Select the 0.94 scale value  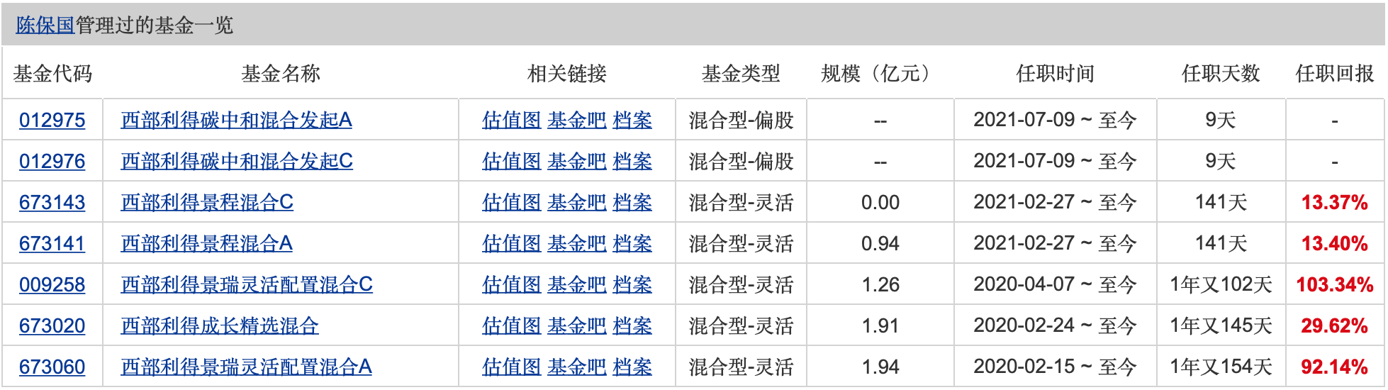point(880,243)
